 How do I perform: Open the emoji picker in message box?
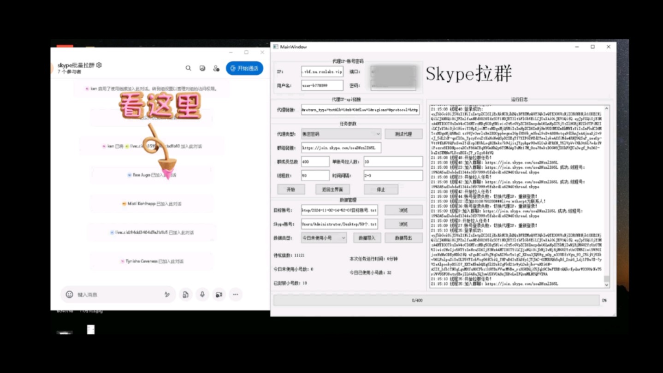70,294
